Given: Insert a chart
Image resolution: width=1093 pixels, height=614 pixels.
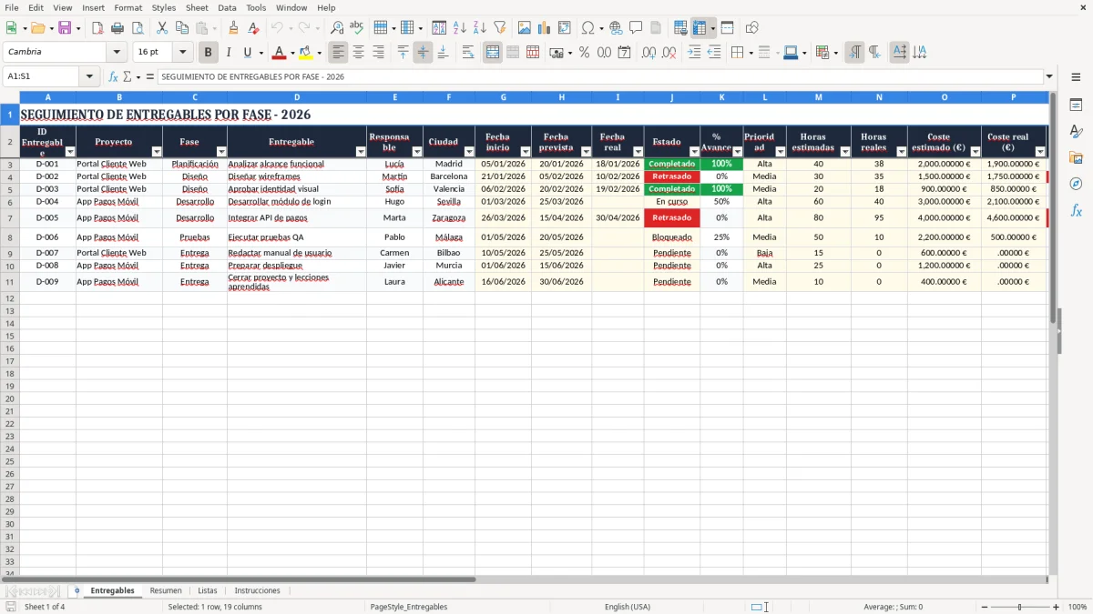Looking at the screenshot, I should 545,28.
